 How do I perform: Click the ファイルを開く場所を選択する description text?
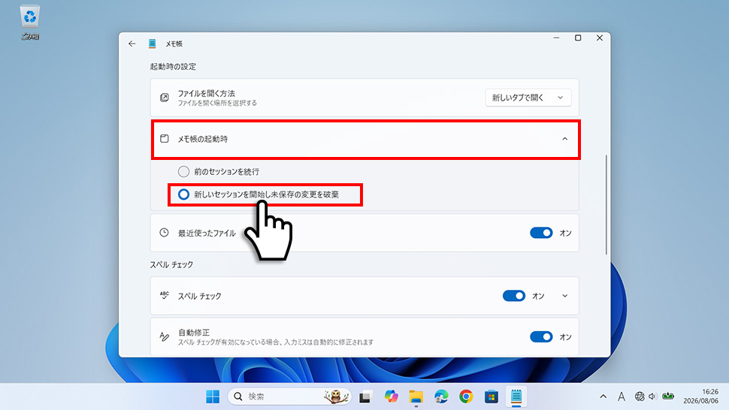(x=218, y=103)
